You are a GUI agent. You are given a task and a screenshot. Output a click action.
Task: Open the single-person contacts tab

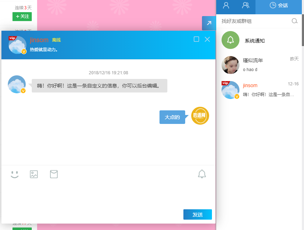226,5
